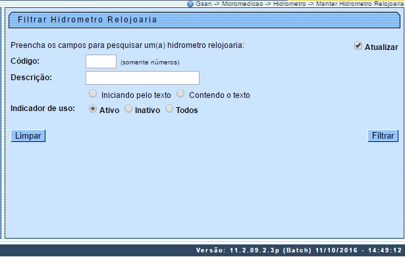This screenshot has width=405, height=257.
Task: Click the Limpar button
Action: 28,136
